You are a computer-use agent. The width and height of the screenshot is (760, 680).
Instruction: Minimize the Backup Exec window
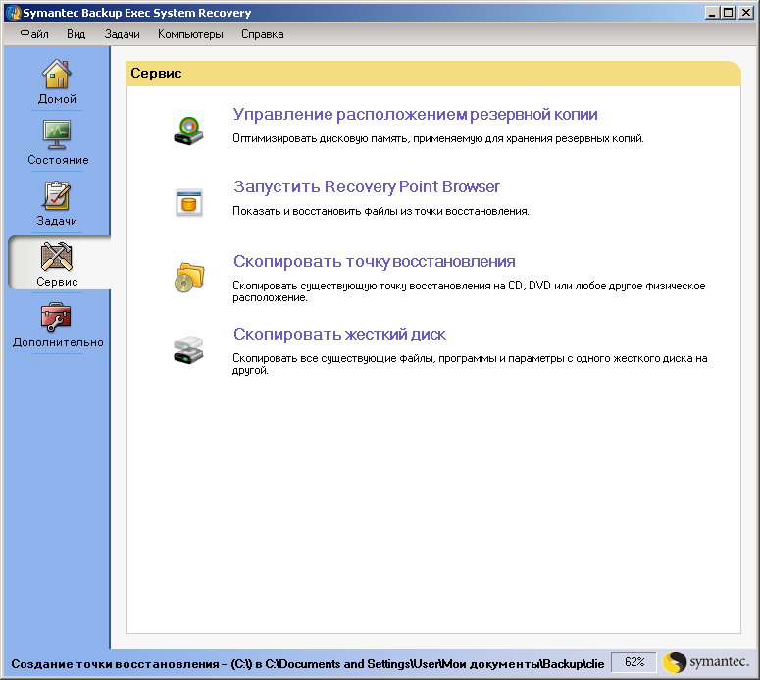(711, 13)
